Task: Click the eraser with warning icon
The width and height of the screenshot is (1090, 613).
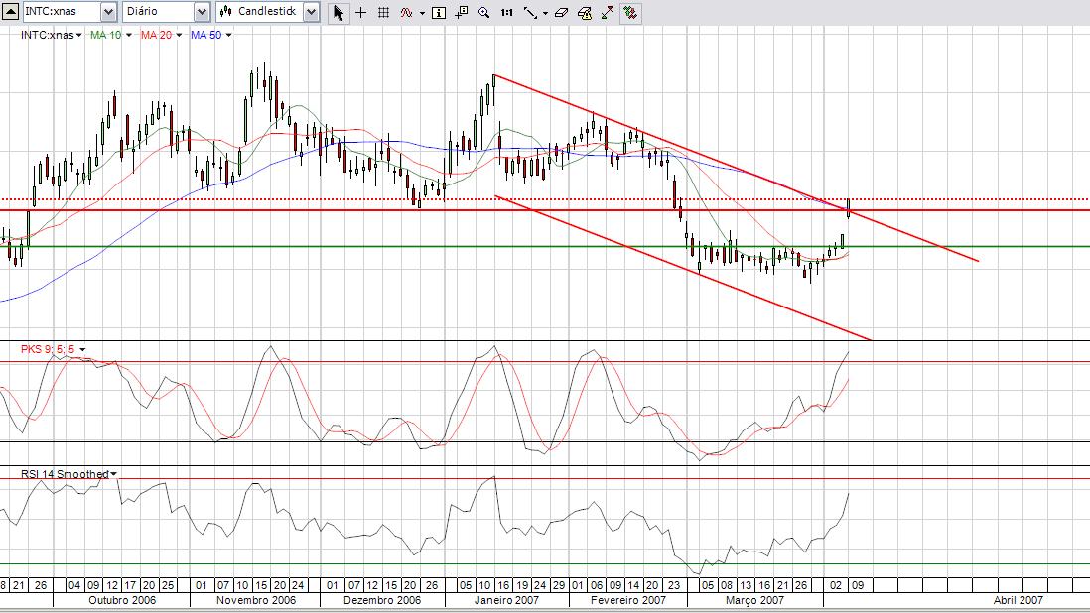Action: [x=585, y=13]
